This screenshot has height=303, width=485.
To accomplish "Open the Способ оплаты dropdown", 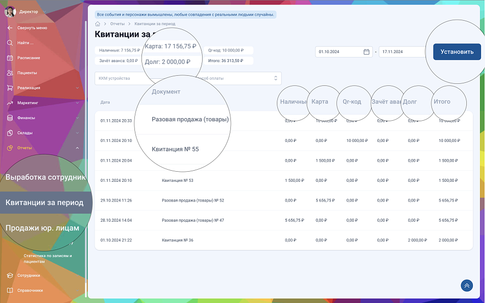I will 237,78.
